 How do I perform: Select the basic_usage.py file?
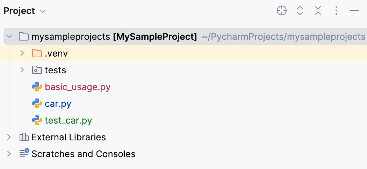click(78, 87)
